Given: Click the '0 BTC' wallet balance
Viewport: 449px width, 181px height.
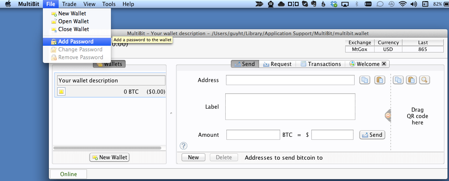Looking at the screenshot, I should point(131,92).
